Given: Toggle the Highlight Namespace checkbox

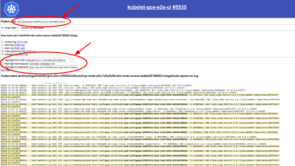Looking at the screenshot, I should pos(2,64).
